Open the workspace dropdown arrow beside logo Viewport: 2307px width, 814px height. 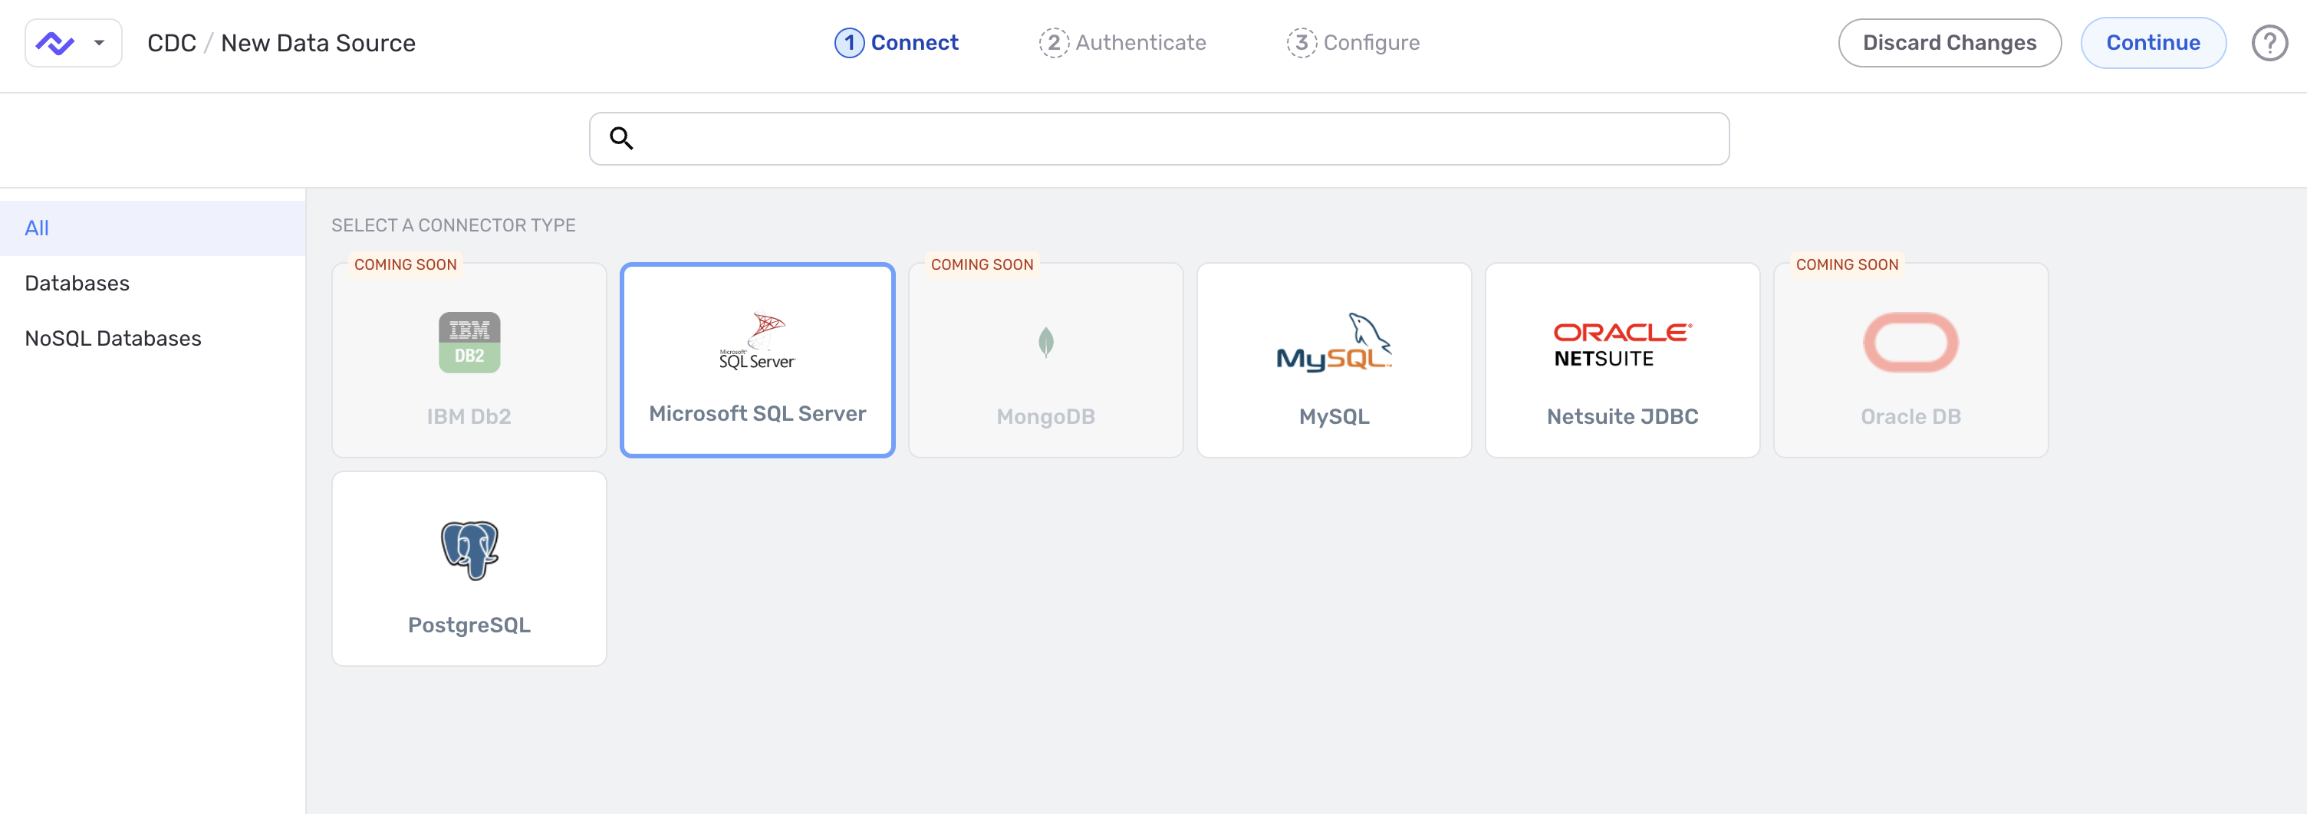pyautogui.click(x=100, y=43)
